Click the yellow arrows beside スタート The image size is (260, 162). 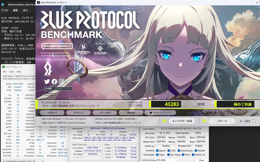[x=204, y=121]
